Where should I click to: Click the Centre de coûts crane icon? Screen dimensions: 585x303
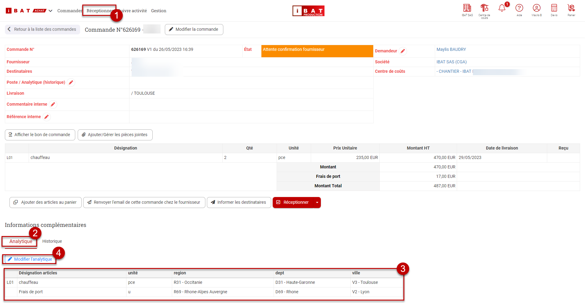484,8
